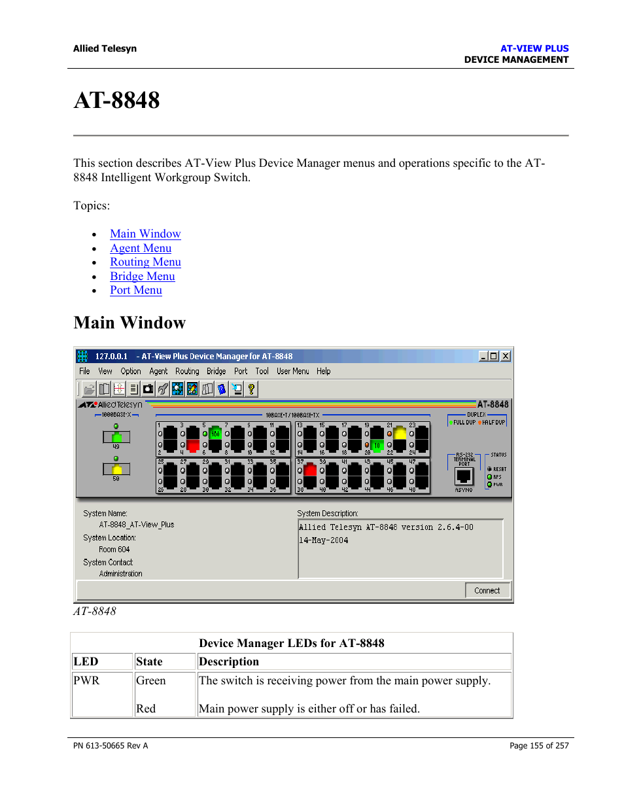Click the open book toolbar icon
This screenshot has height=808, width=624.
tap(207, 389)
